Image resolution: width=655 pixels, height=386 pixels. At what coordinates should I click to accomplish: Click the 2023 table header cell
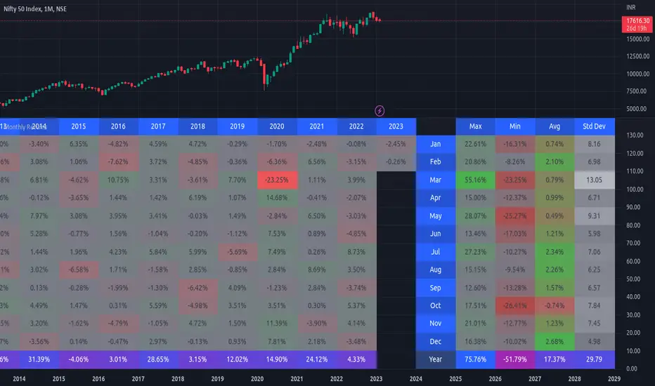click(x=396, y=126)
